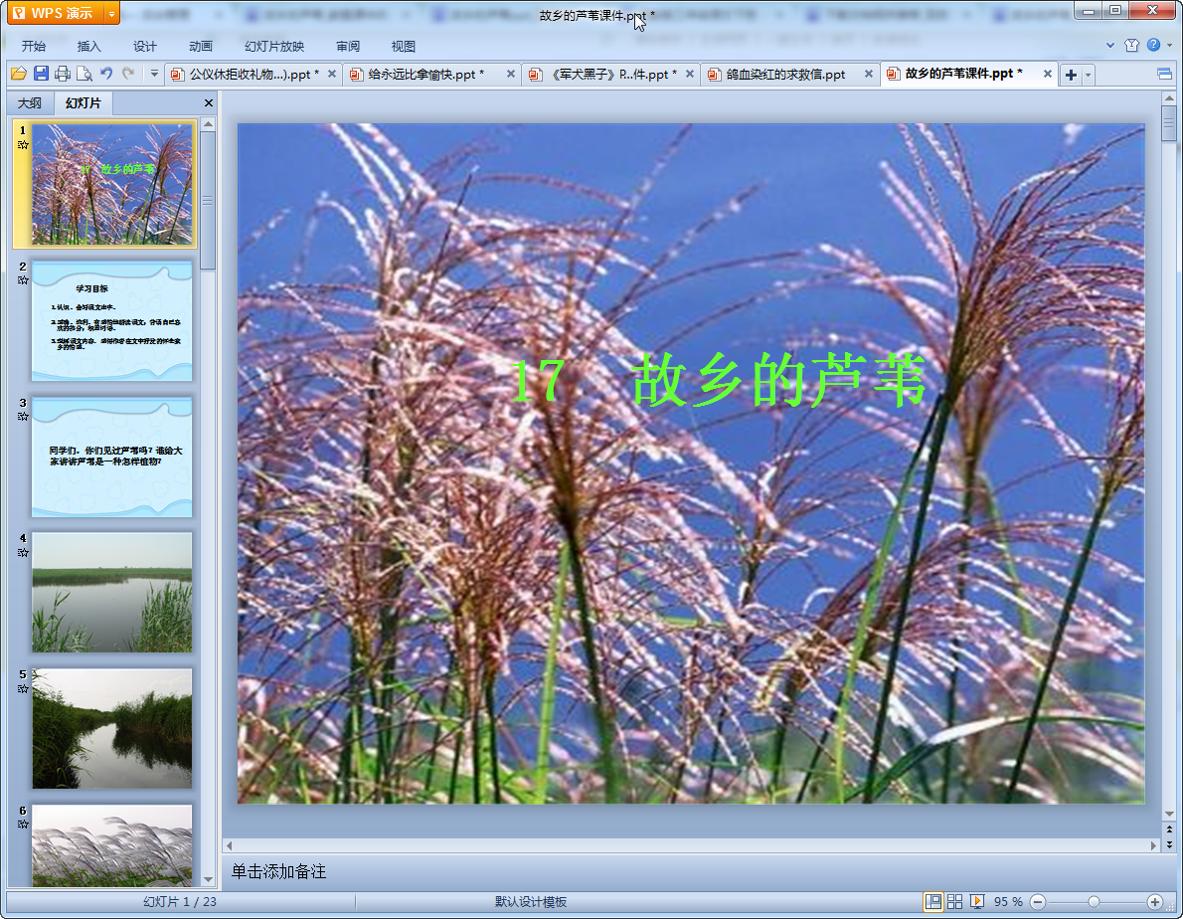Toggle Normal view icon in status bar
Image resolution: width=1183 pixels, height=919 pixels.
point(933,902)
